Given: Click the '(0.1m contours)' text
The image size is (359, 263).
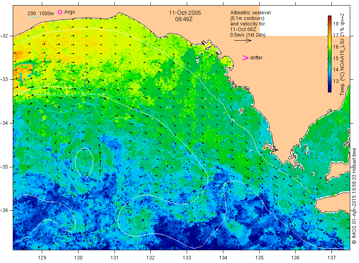Looking at the screenshot, I should (247, 18).
